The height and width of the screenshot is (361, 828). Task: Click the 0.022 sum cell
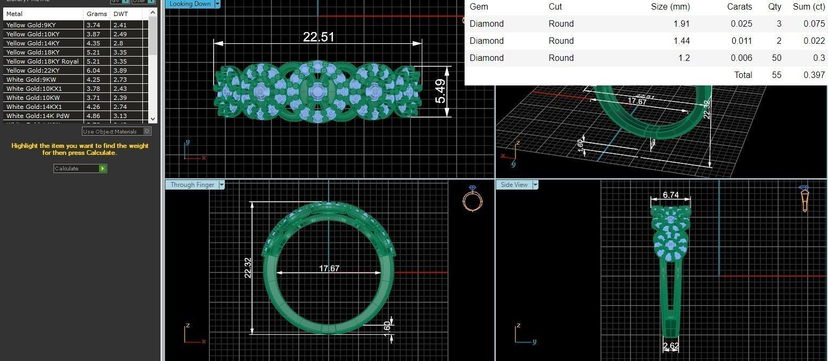pyautogui.click(x=814, y=41)
